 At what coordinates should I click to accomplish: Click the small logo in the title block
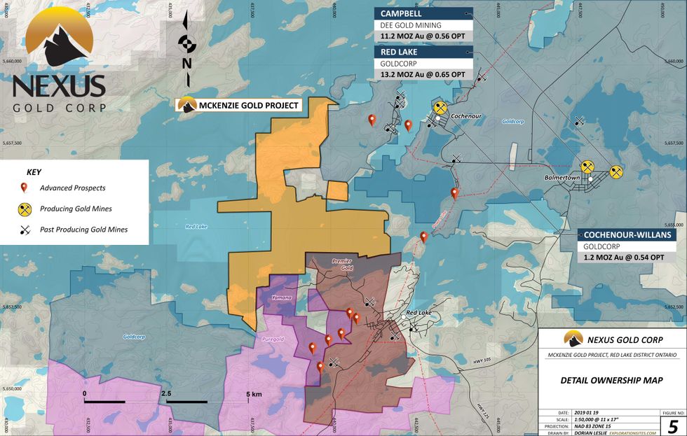[573, 339]
